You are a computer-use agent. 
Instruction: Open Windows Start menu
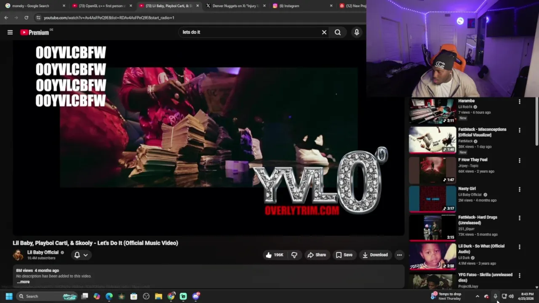click(9, 296)
